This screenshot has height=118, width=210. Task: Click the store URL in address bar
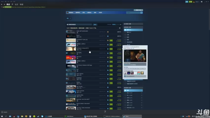(29, 7)
